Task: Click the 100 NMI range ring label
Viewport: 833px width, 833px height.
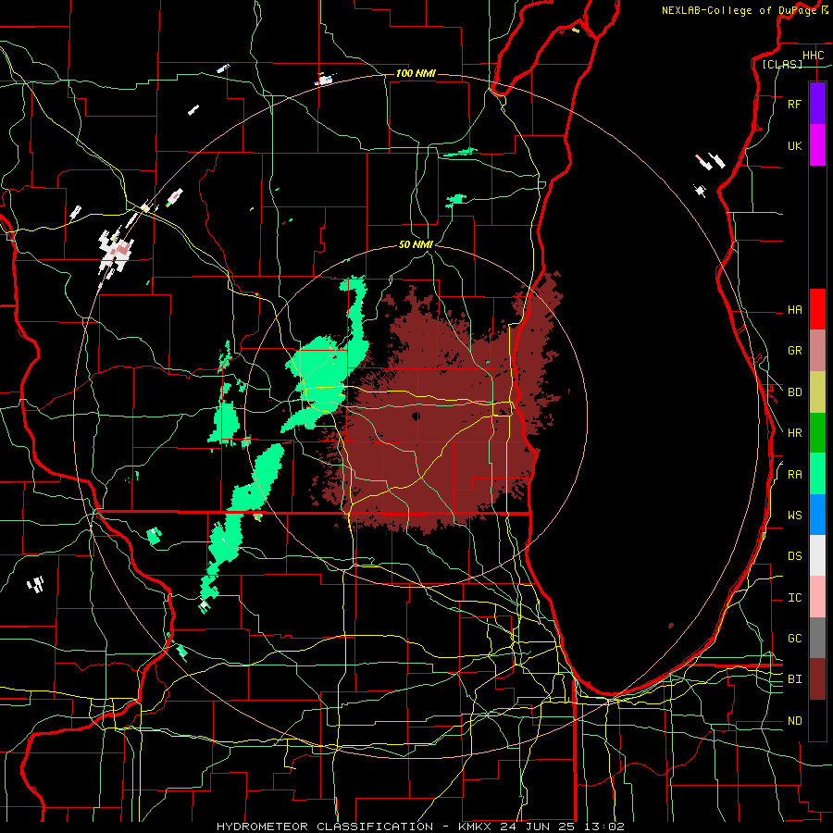Action: [416, 73]
